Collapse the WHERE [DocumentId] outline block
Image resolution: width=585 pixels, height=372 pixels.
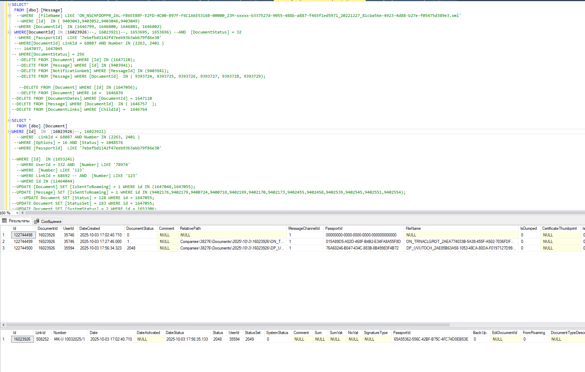pyautogui.click(x=9, y=32)
